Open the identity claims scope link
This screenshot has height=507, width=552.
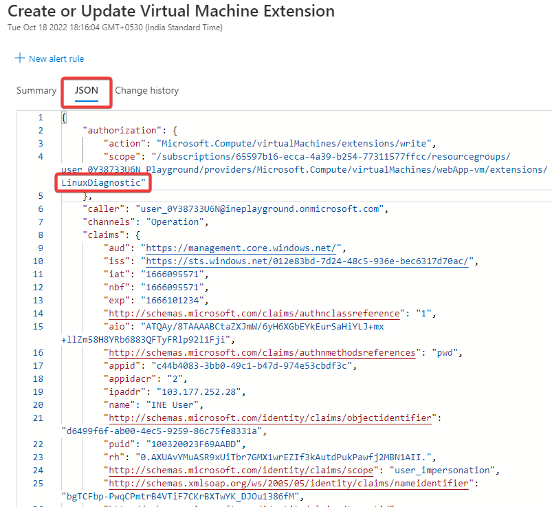tap(242, 471)
